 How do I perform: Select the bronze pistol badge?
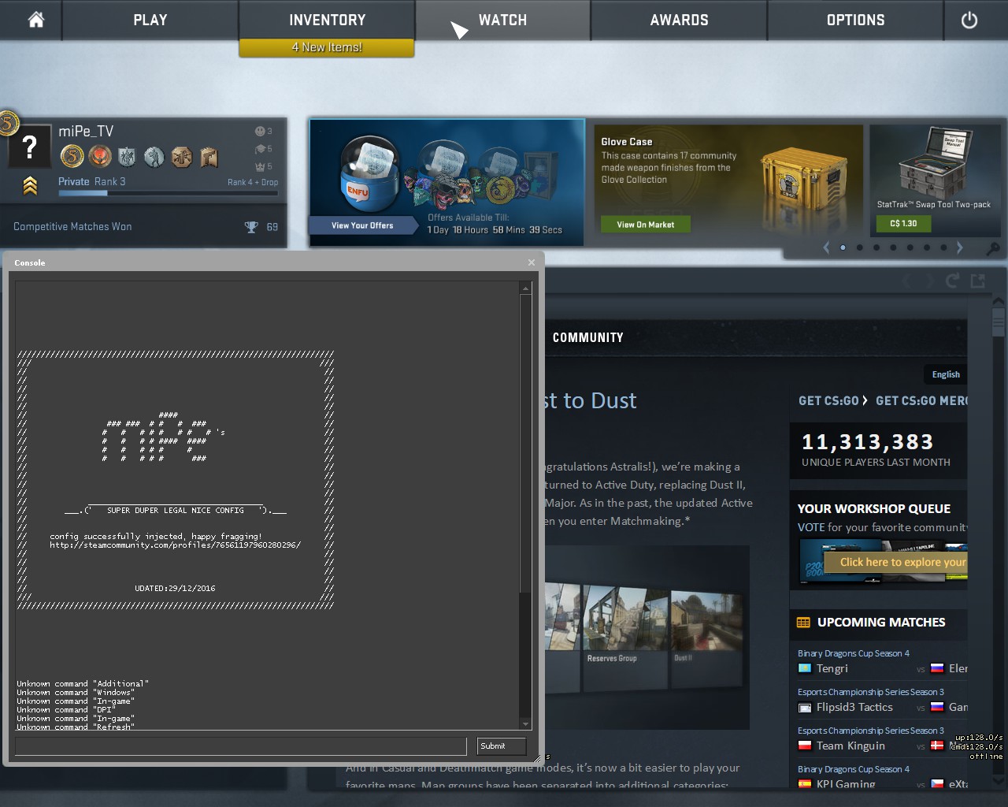tap(209, 157)
